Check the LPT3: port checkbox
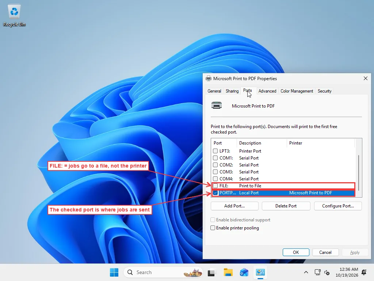The height and width of the screenshot is (281, 374). coord(215,151)
